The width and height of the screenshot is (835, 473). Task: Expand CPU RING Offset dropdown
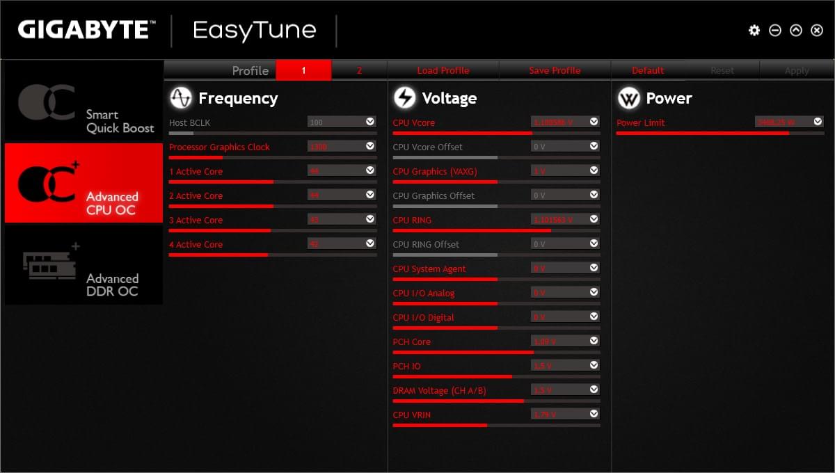click(594, 243)
